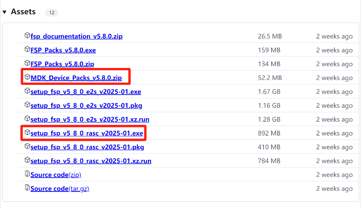Click '2 weeks ago' in MDK_Device_Packs row
This screenshot has width=361, height=208.
pos(334,78)
